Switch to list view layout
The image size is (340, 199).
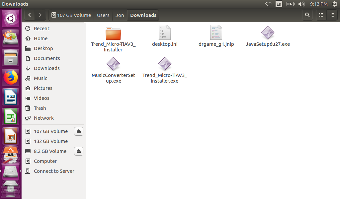coord(321,15)
